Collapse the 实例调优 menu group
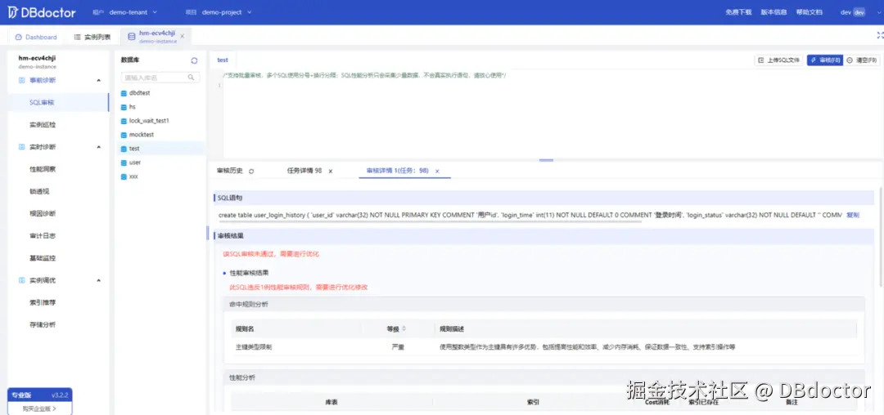The image size is (884, 415). 99,280
